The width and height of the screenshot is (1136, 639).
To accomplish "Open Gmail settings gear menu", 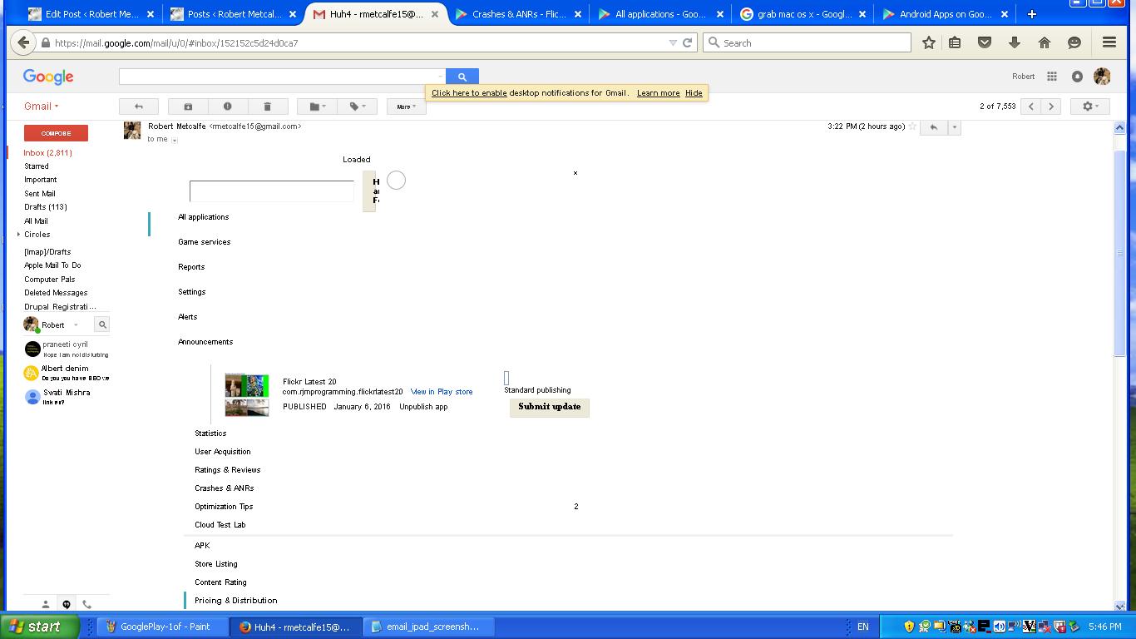I will pos(1089,106).
